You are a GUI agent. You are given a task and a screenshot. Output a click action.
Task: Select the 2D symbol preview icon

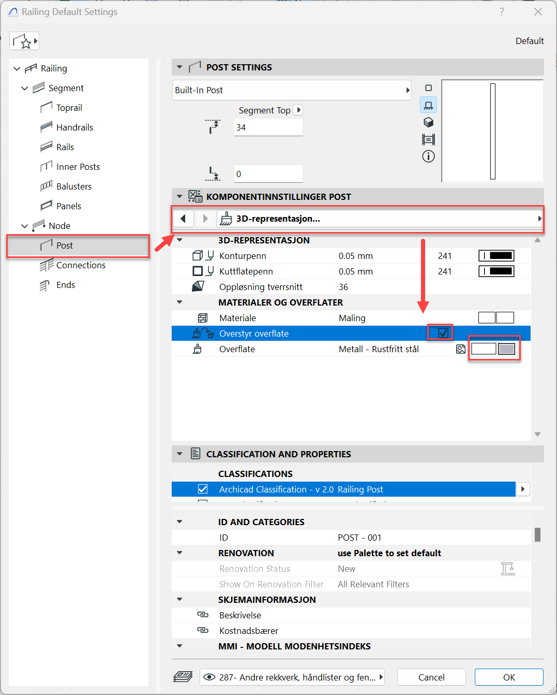pos(428,88)
